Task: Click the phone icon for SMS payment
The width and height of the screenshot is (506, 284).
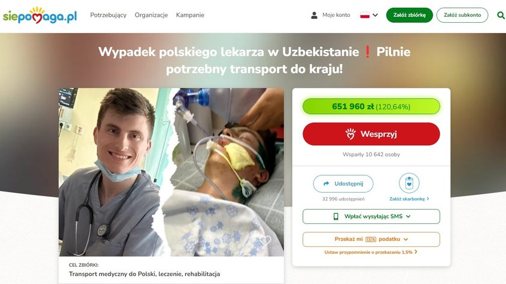Action: click(x=336, y=217)
